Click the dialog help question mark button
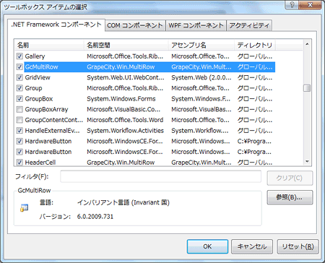Screen dimensions: 325x263 (292, 5)
